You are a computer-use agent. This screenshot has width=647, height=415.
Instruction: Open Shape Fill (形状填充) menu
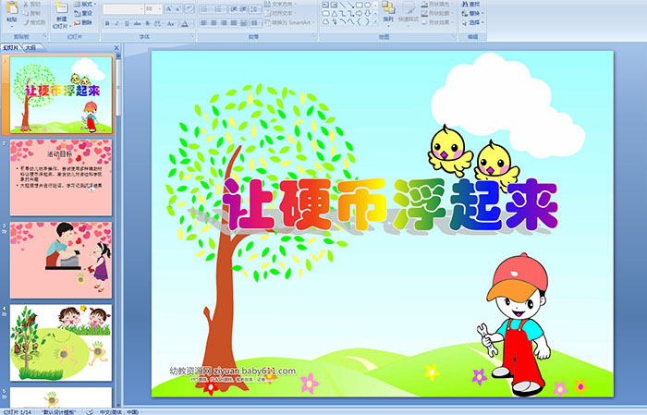[x=437, y=4]
